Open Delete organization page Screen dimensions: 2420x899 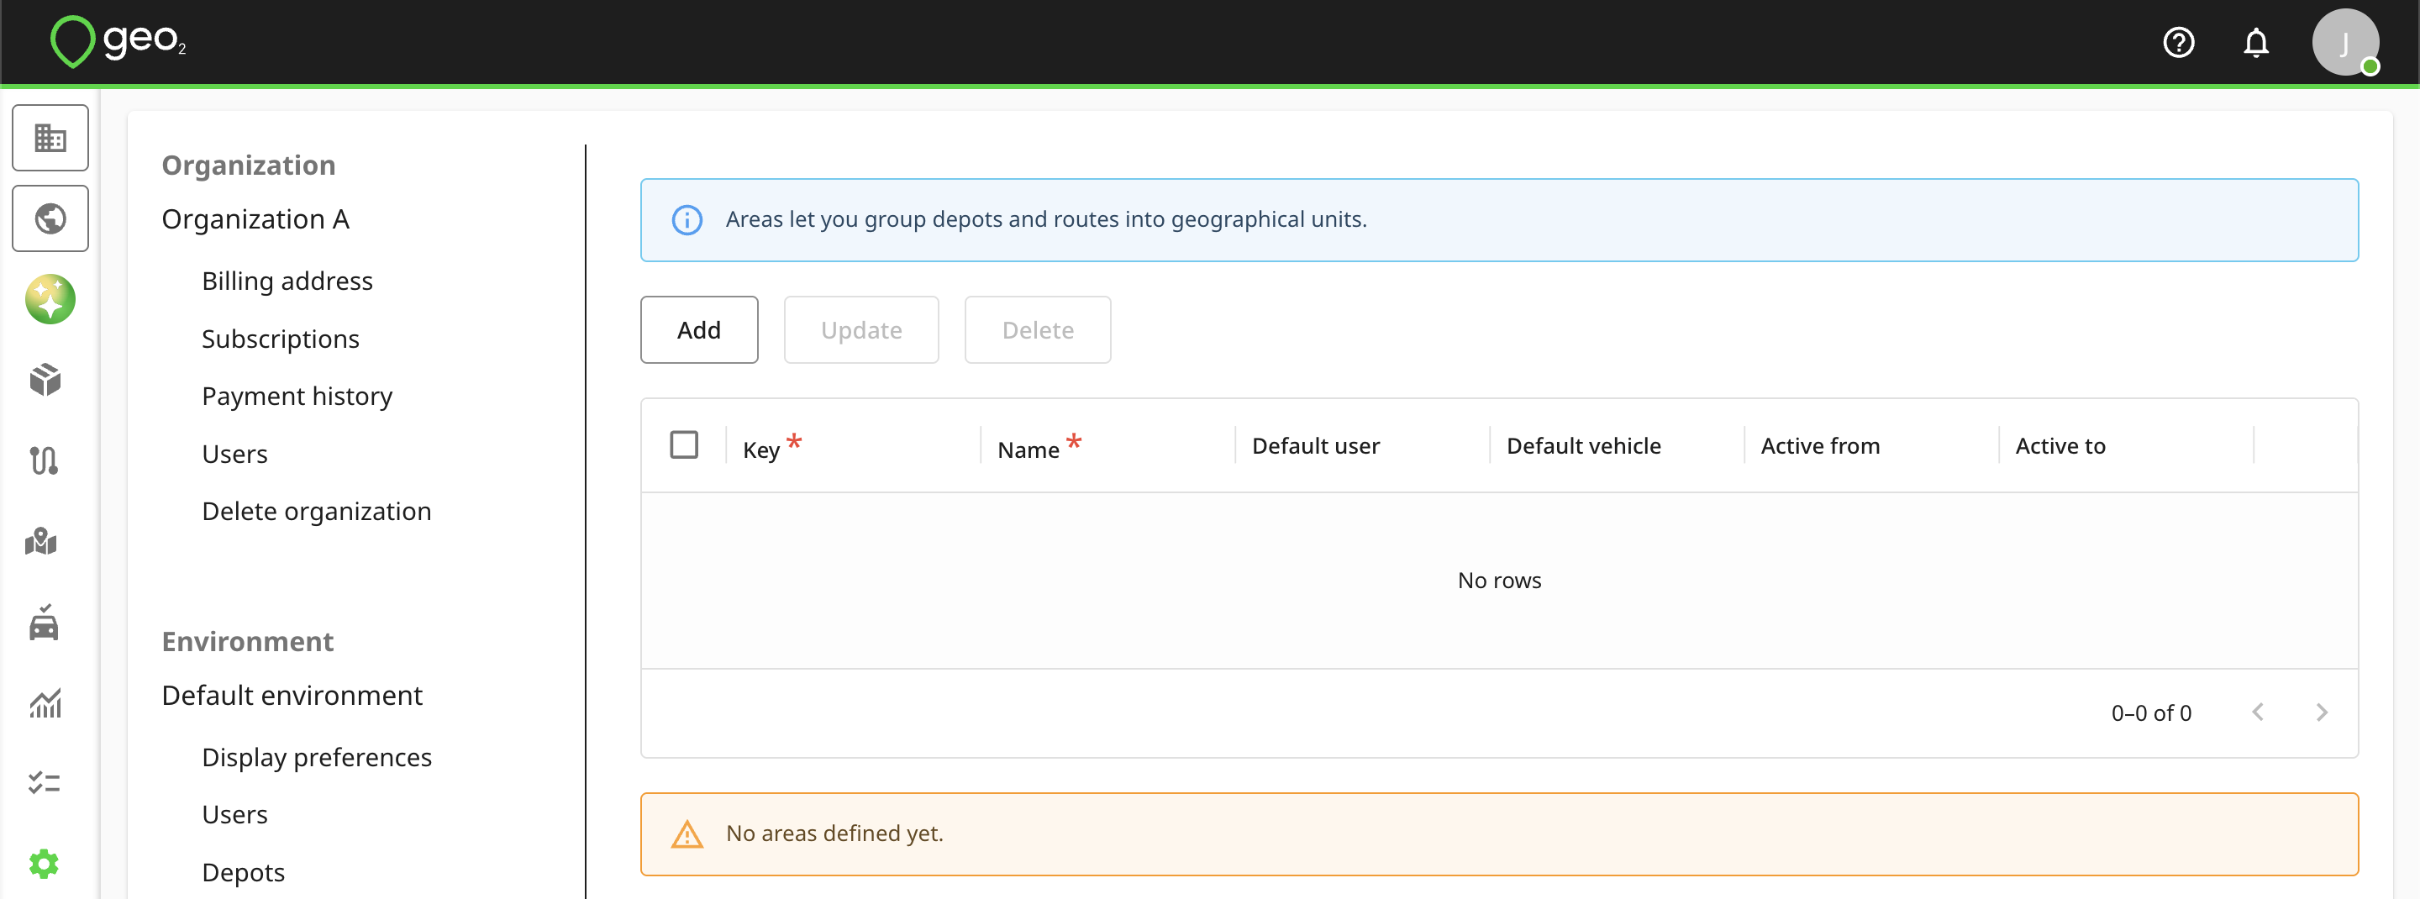(x=317, y=511)
